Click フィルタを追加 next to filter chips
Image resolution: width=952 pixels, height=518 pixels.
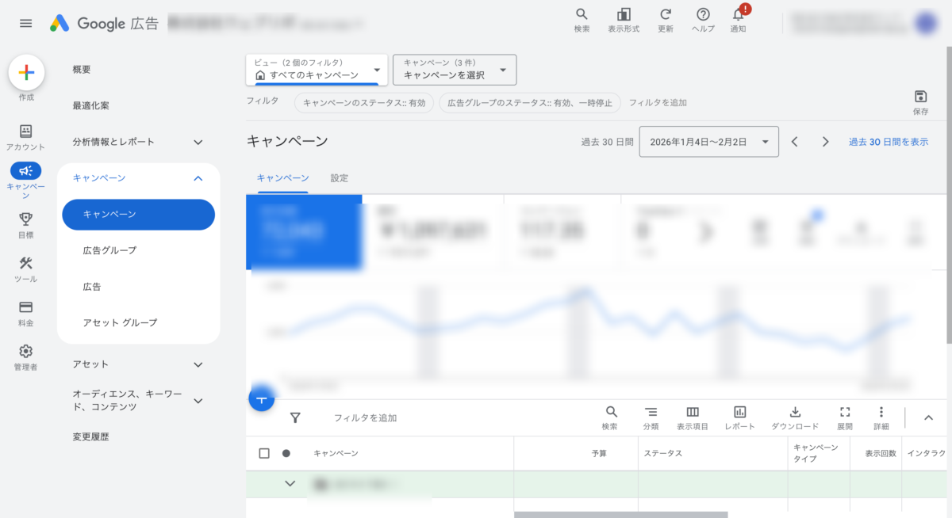658,103
